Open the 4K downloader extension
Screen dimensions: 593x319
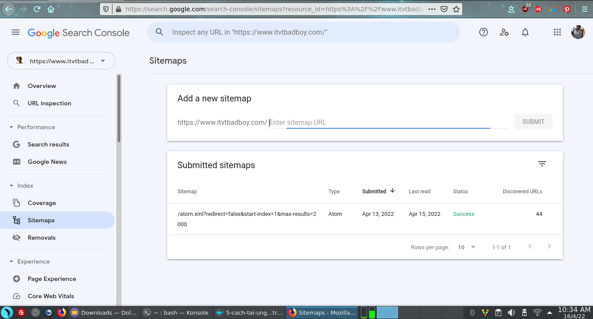539,9
